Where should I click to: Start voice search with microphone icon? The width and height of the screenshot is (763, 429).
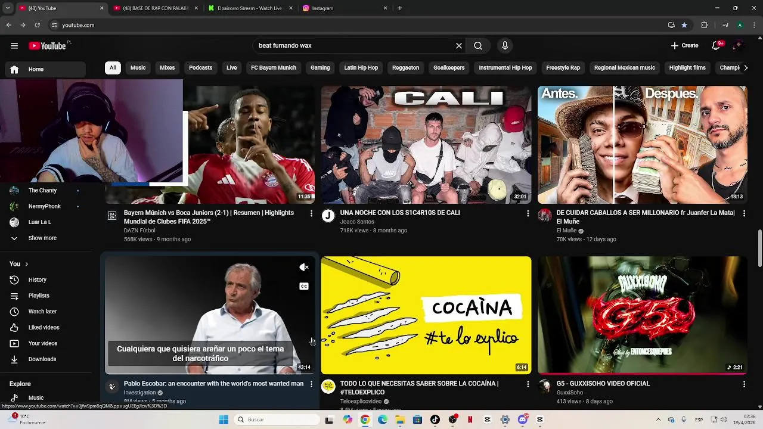pyautogui.click(x=505, y=46)
